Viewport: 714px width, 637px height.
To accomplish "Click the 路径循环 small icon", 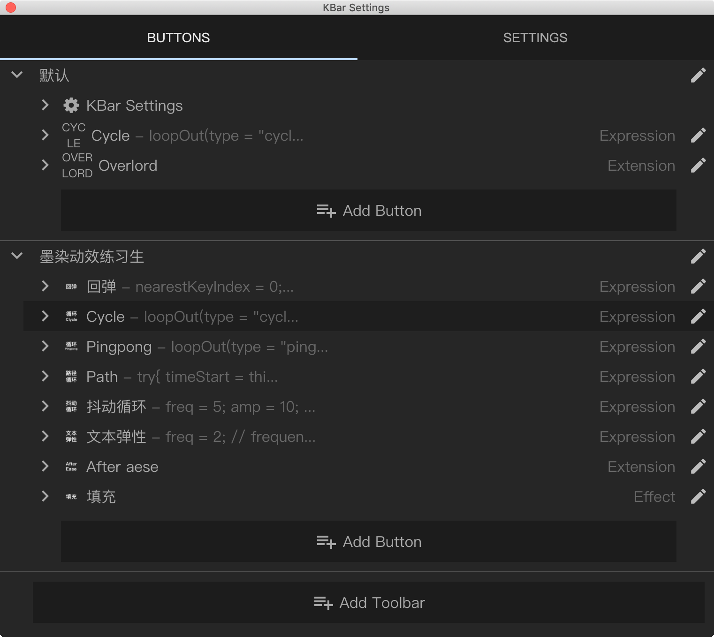I will coord(71,376).
